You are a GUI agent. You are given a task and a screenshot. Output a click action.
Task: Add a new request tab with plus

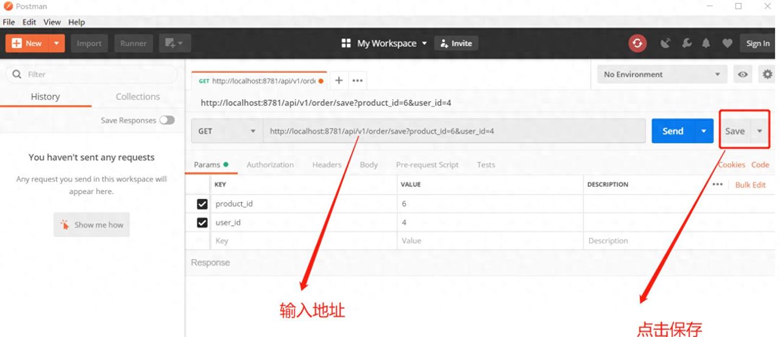pyautogui.click(x=339, y=80)
